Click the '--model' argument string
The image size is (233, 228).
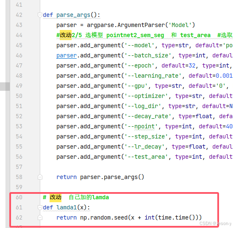139,45
